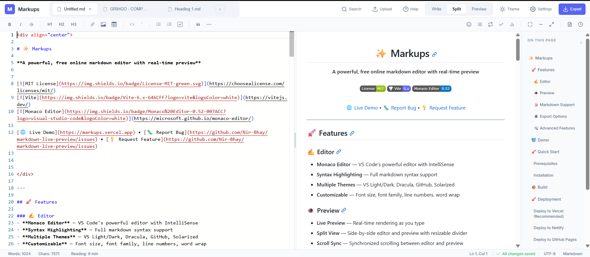This screenshot has width=590, height=257.
Task: Open the emoji picker smiley icon
Action: [469, 24]
